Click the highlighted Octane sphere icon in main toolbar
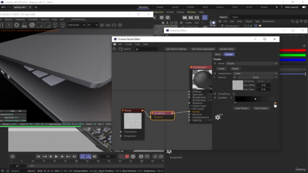 tap(205, 17)
